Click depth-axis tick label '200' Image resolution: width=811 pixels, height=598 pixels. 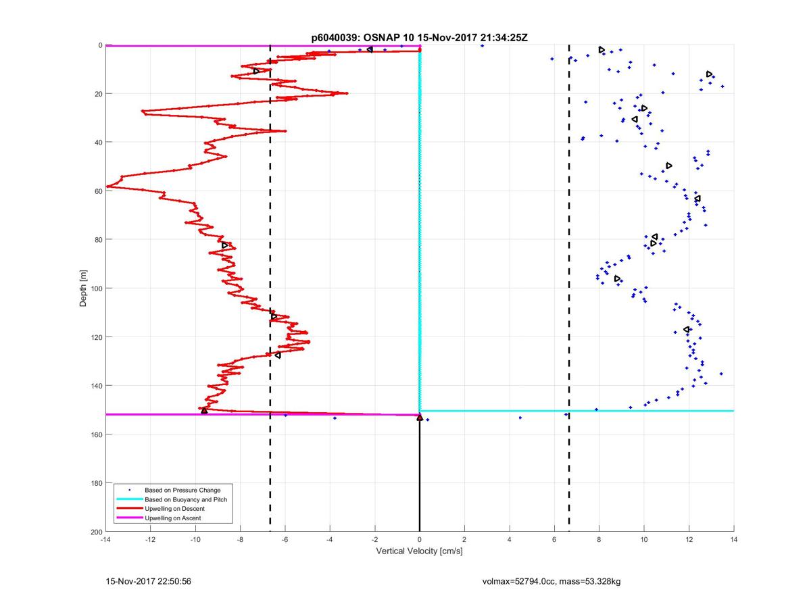click(95, 532)
